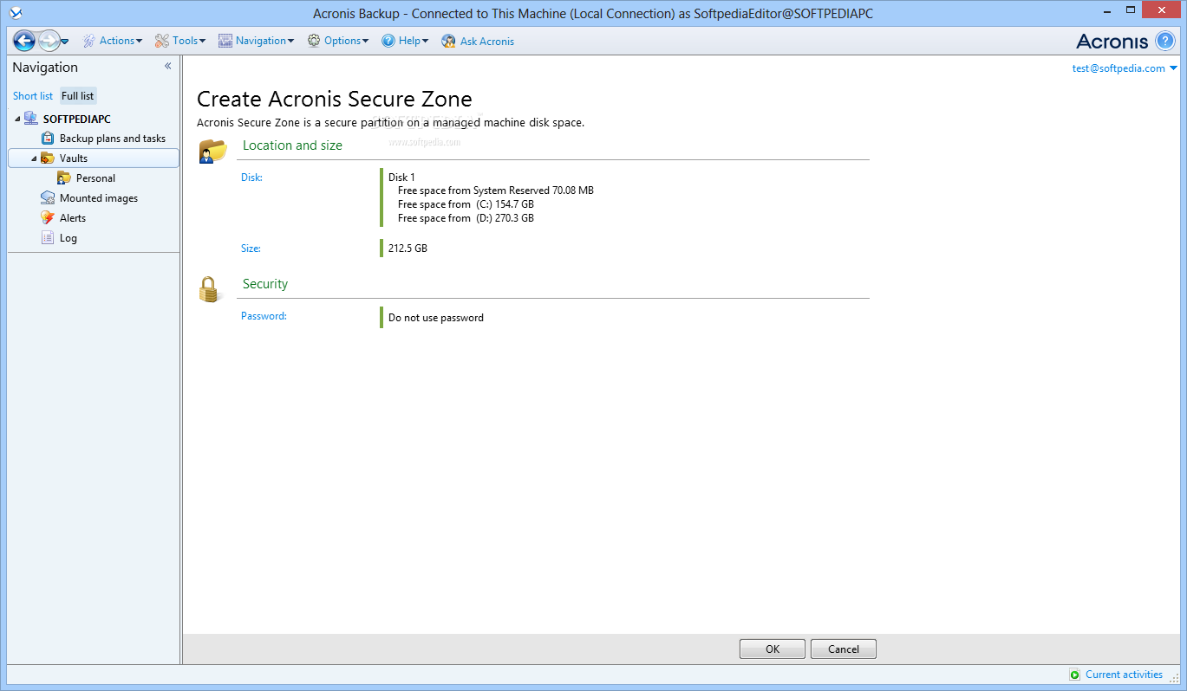Open the navigation history dropdown arrow
Viewport: 1187px width, 691px height.
(x=65, y=42)
